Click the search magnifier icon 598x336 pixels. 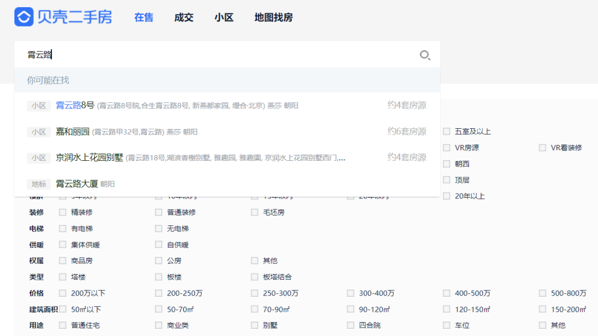(x=425, y=55)
